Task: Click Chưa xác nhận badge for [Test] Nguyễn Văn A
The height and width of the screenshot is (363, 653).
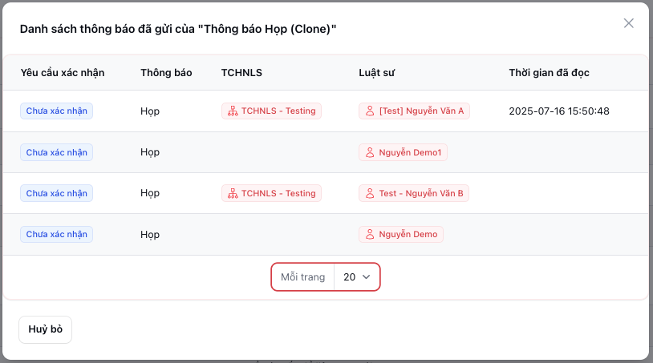Action: (56, 111)
